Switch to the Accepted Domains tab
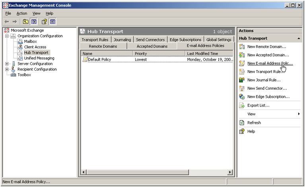This screenshot has height=187, width=305. coord(152,46)
